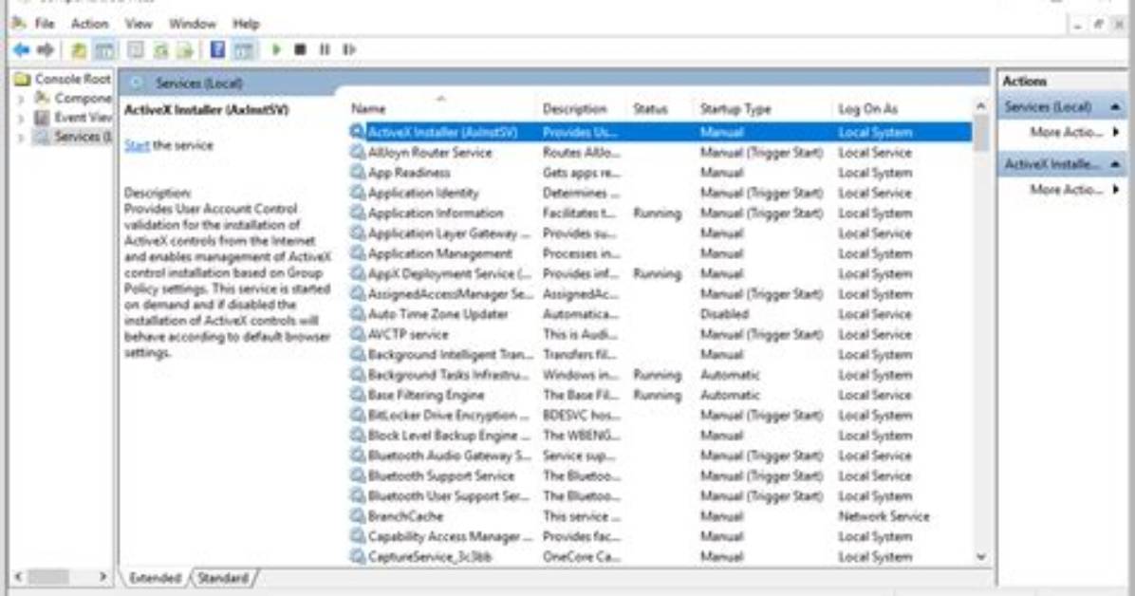
Task: Restart Service using toolbar restart icon
Action: tap(349, 50)
